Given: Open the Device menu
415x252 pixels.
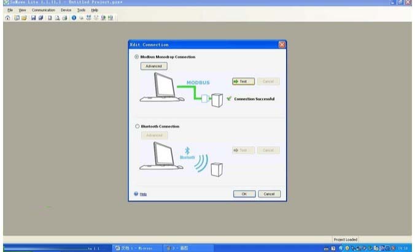Looking at the screenshot, I should click(x=66, y=10).
